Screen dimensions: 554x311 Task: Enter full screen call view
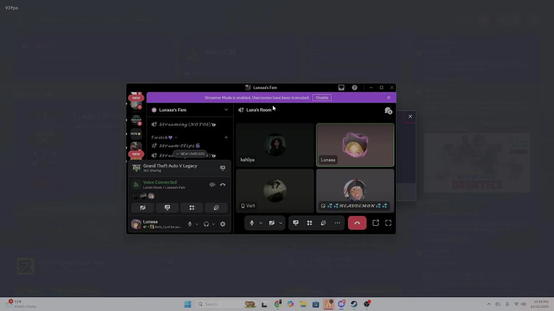[x=388, y=223]
